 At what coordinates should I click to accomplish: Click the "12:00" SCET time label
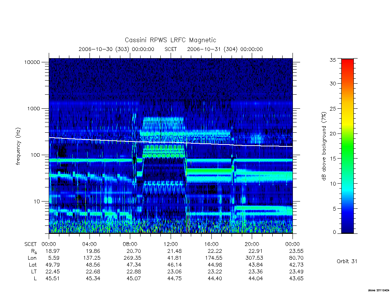[x=171, y=244]
